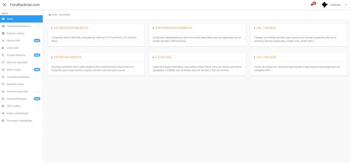Click the Comprobar Backlinks link icon
This screenshot has height=163, width=351.
click(x=3, y=77)
